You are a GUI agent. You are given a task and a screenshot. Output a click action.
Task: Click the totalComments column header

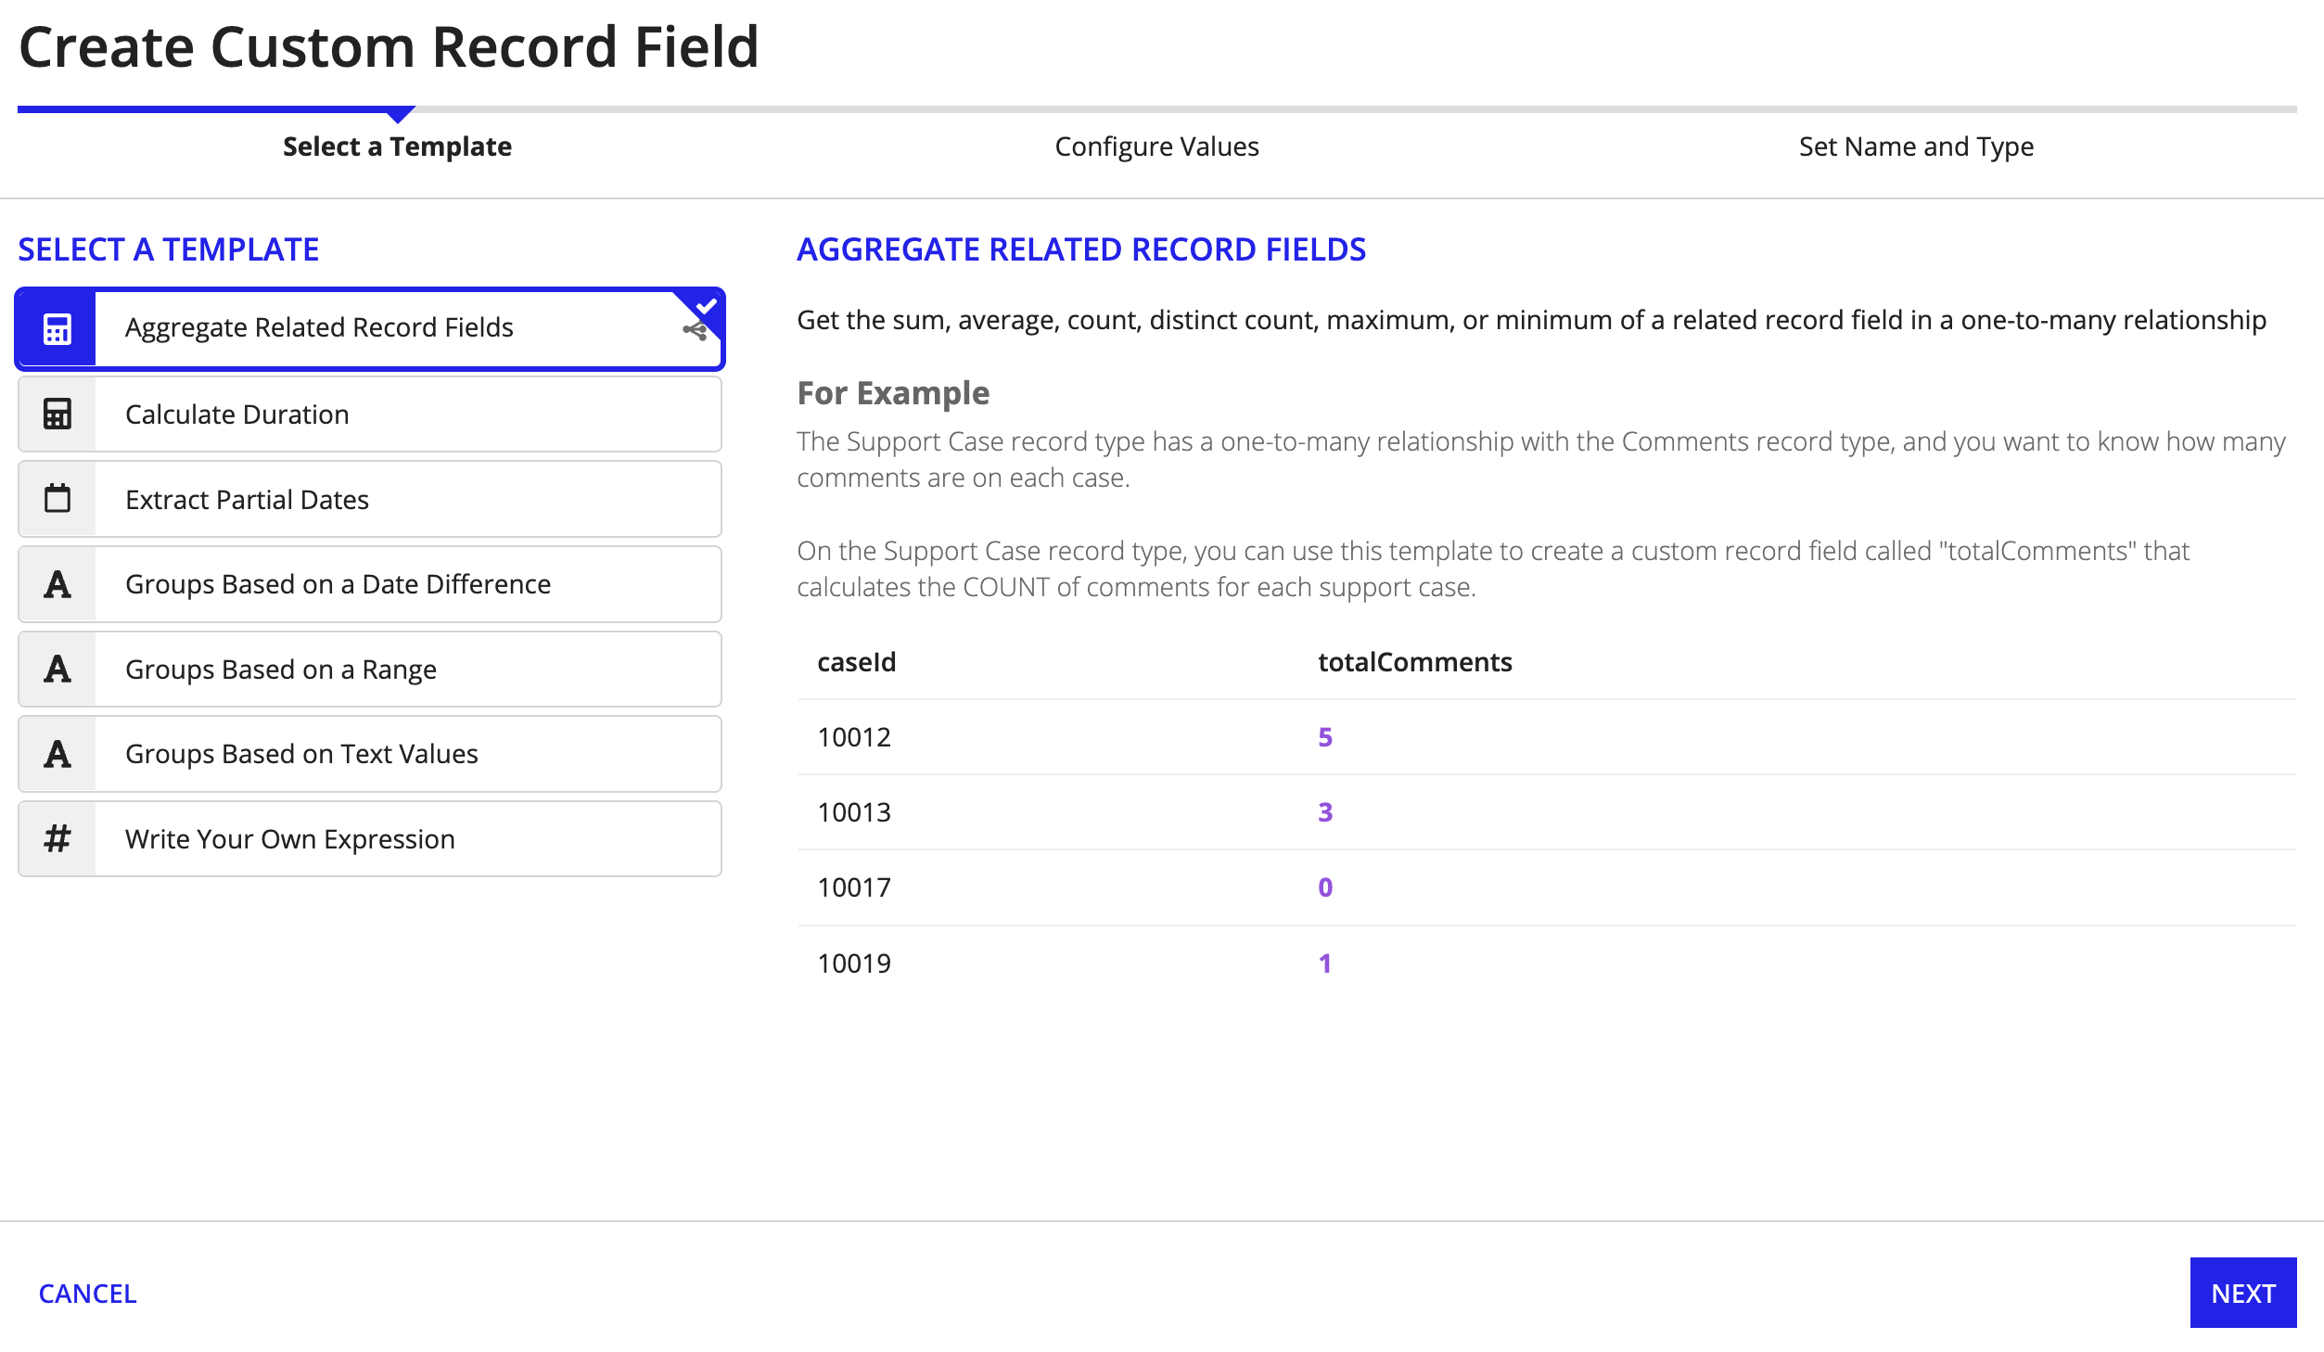1415,662
